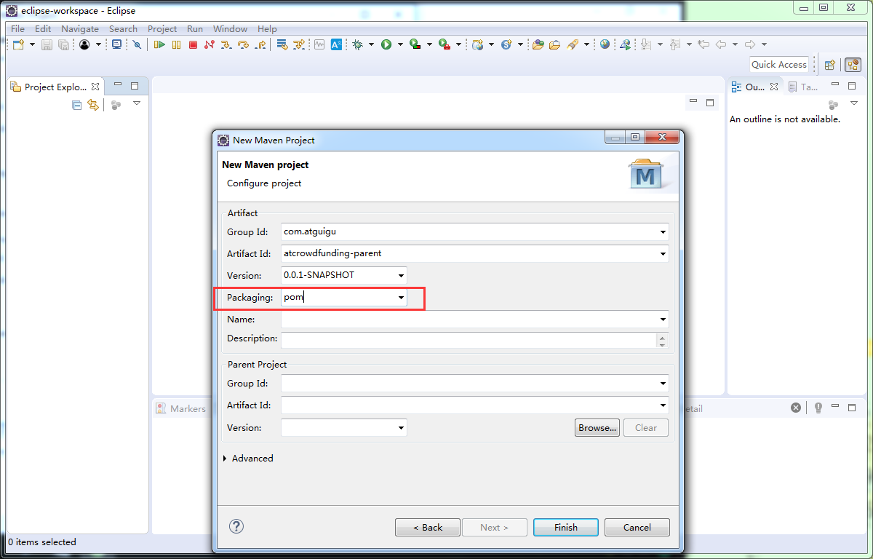The image size is (873, 559).
Task: Click the Search flashlight toolbar icon
Action: point(572,44)
